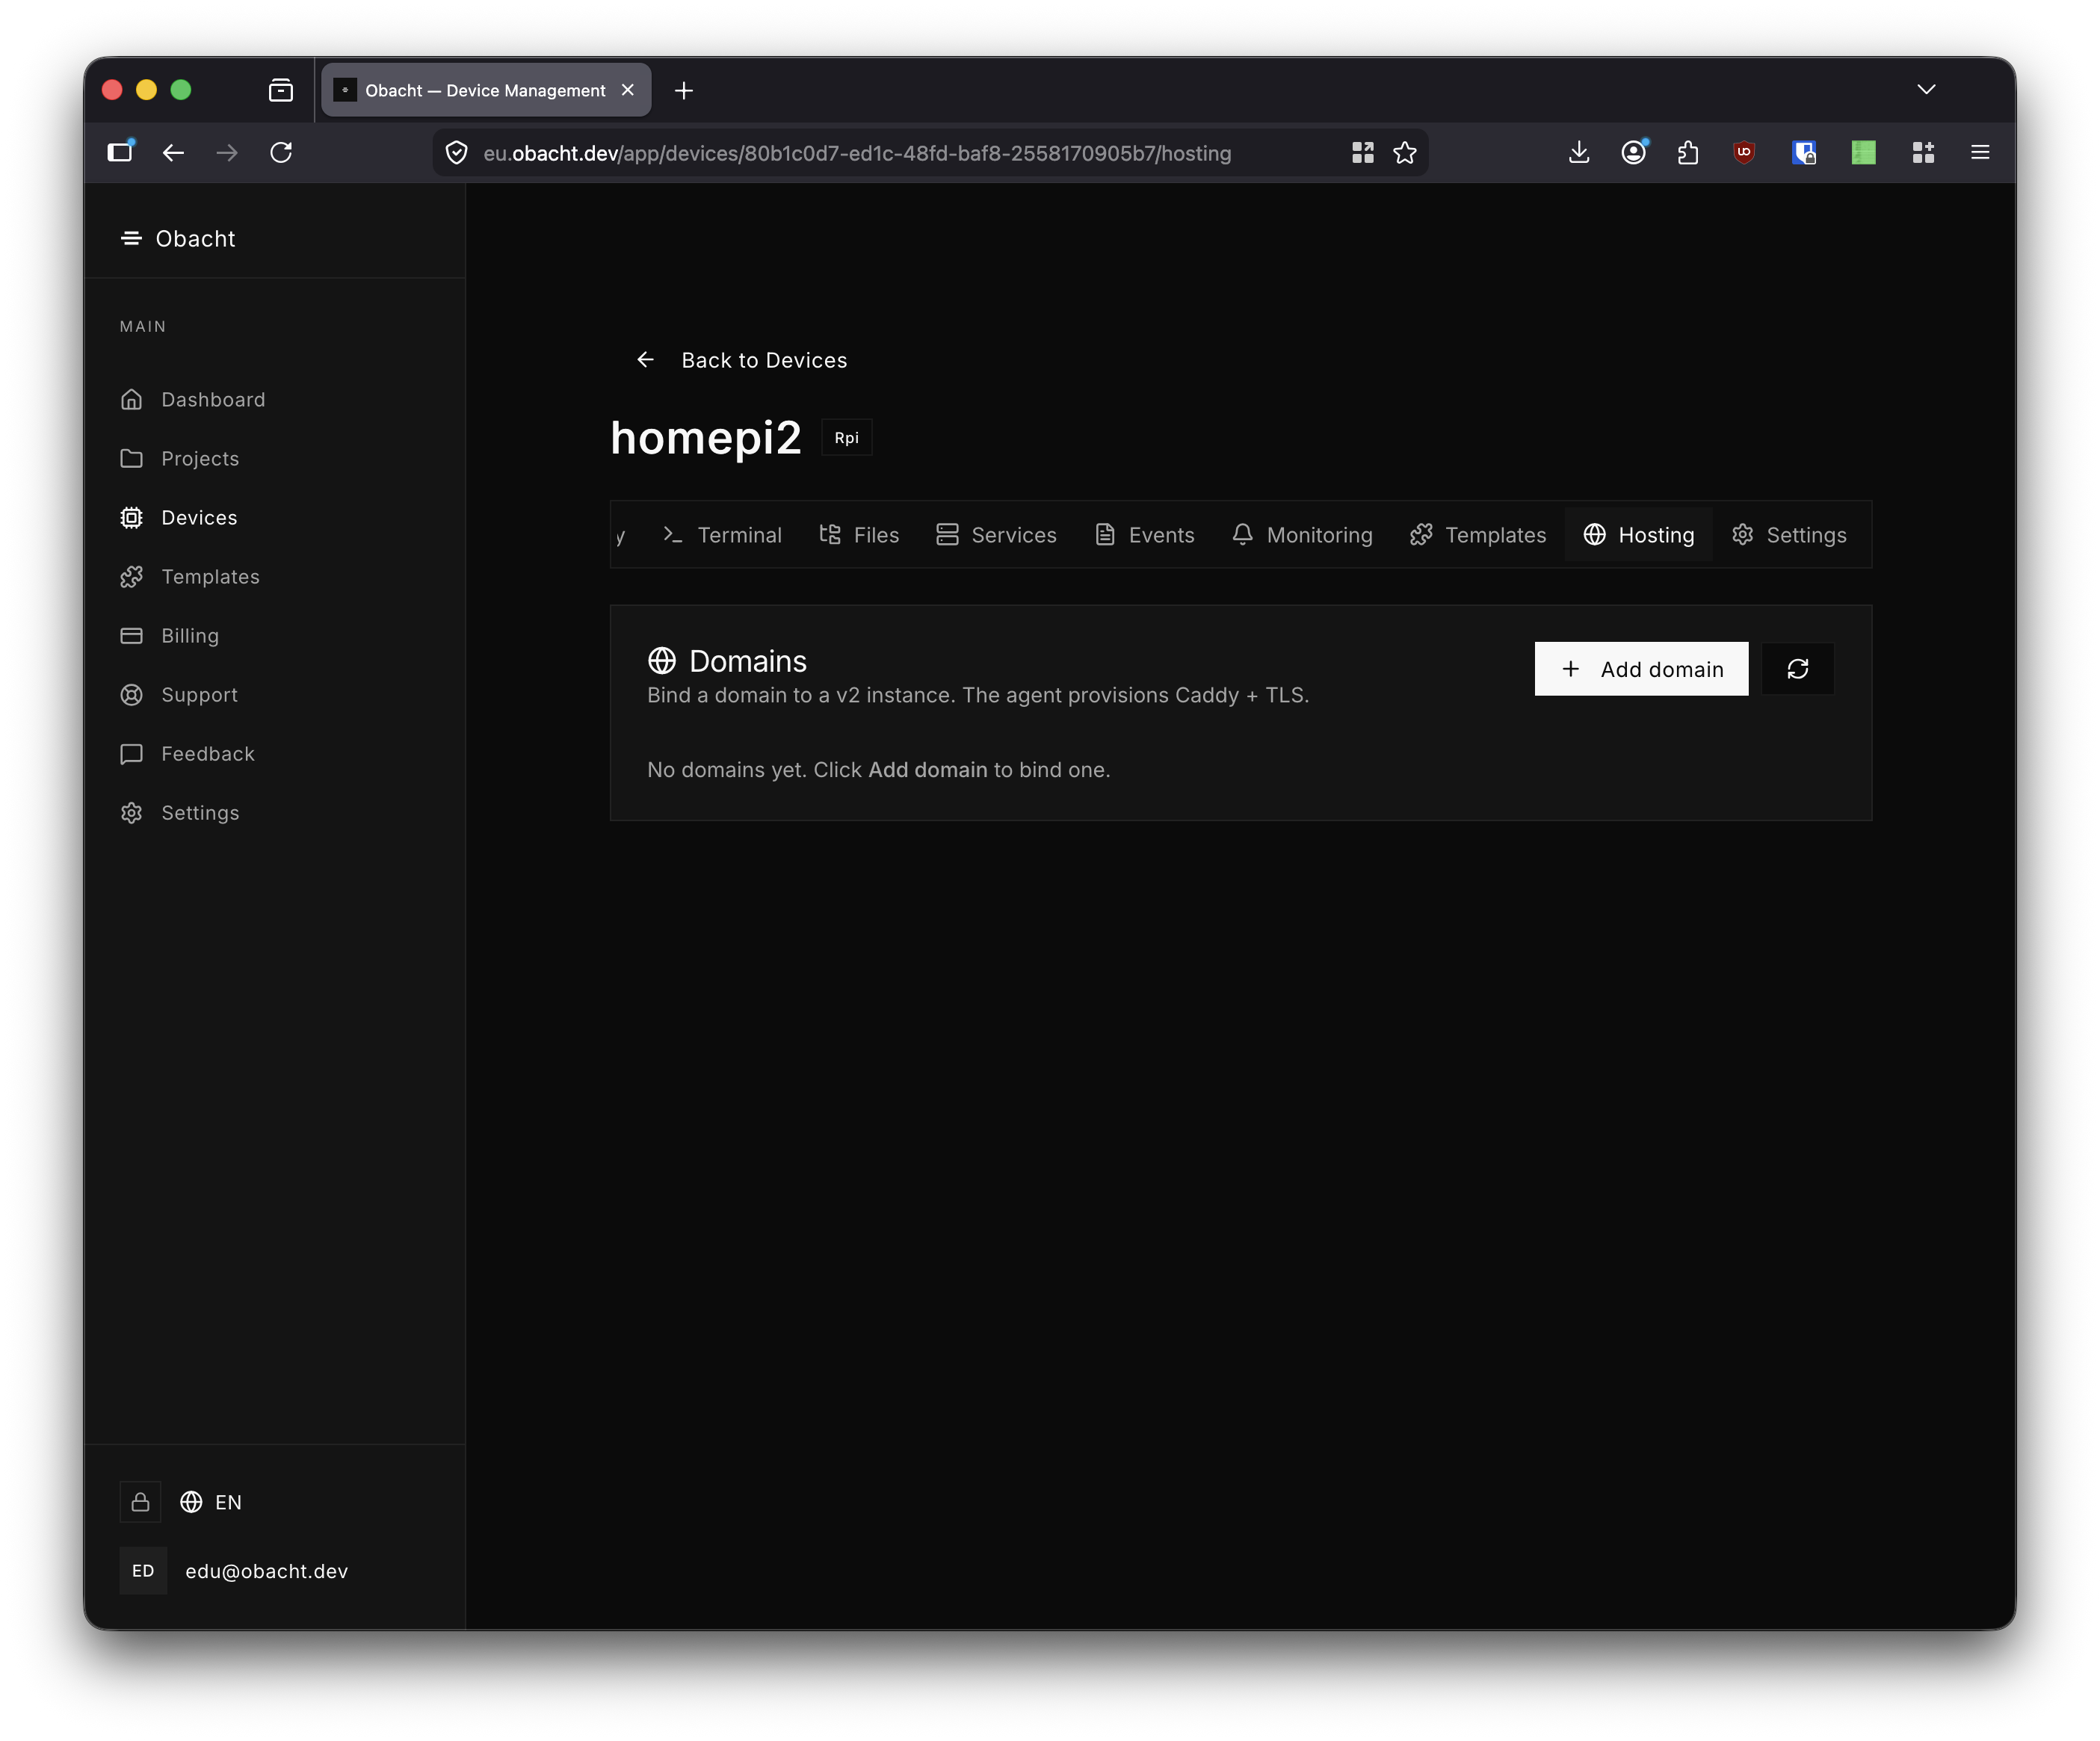Switch to the device Templates tab

point(1478,535)
